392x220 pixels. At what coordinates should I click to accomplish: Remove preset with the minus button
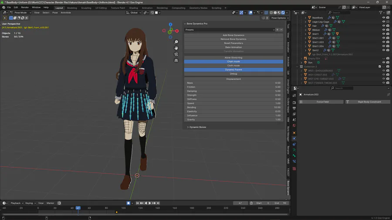click(x=281, y=30)
